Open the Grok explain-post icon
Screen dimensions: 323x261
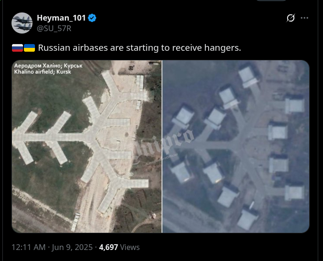pyautogui.click(x=290, y=18)
